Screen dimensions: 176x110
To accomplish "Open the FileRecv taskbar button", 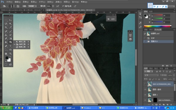I will tap(89, 108).
